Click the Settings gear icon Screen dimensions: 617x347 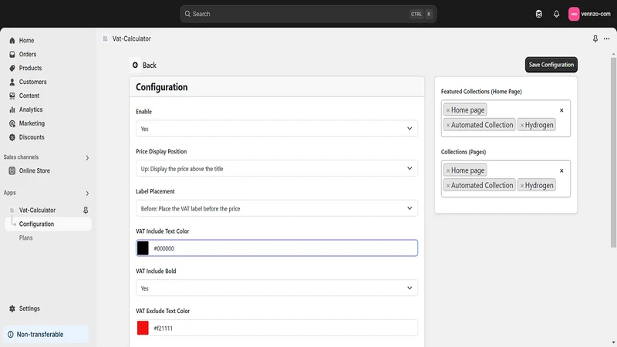12,308
